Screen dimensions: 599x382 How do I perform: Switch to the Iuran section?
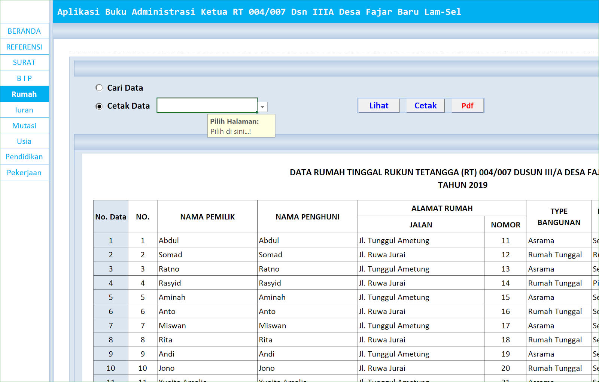point(24,110)
